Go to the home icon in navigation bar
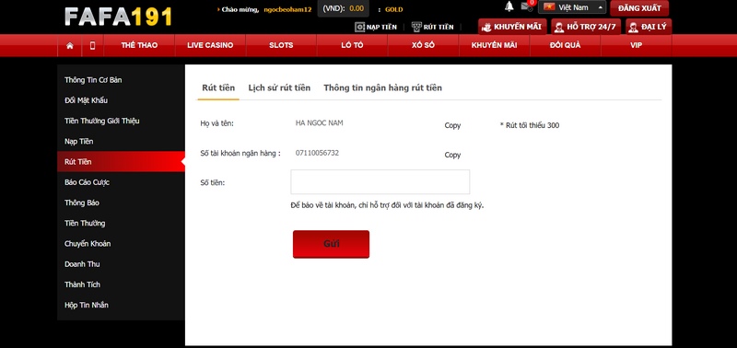Screen dimensions: 737x348 [70, 45]
